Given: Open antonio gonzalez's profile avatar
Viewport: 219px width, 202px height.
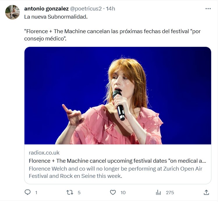Looking at the screenshot, I should coord(13,12).
